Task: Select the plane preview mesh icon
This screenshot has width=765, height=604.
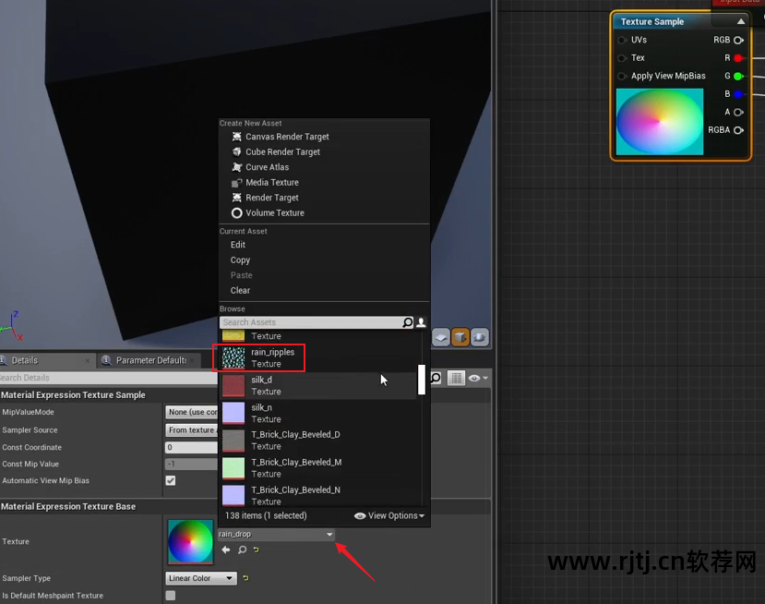Action: pyautogui.click(x=441, y=337)
